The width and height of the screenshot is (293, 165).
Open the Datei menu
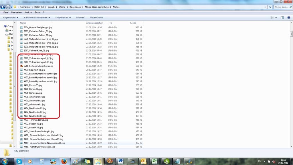tap(6, 13)
